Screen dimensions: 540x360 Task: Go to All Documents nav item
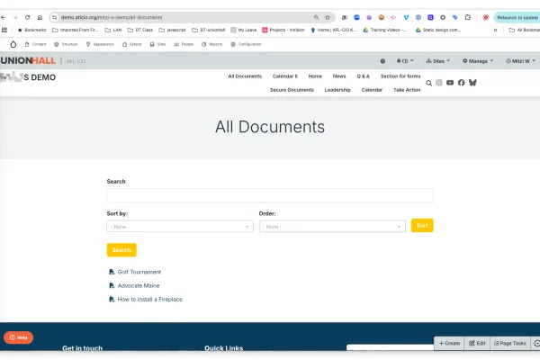pos(245,76)
